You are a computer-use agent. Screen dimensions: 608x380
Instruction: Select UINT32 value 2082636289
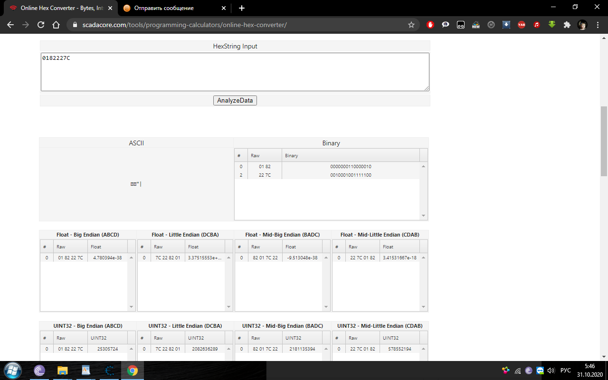[204, 349]
